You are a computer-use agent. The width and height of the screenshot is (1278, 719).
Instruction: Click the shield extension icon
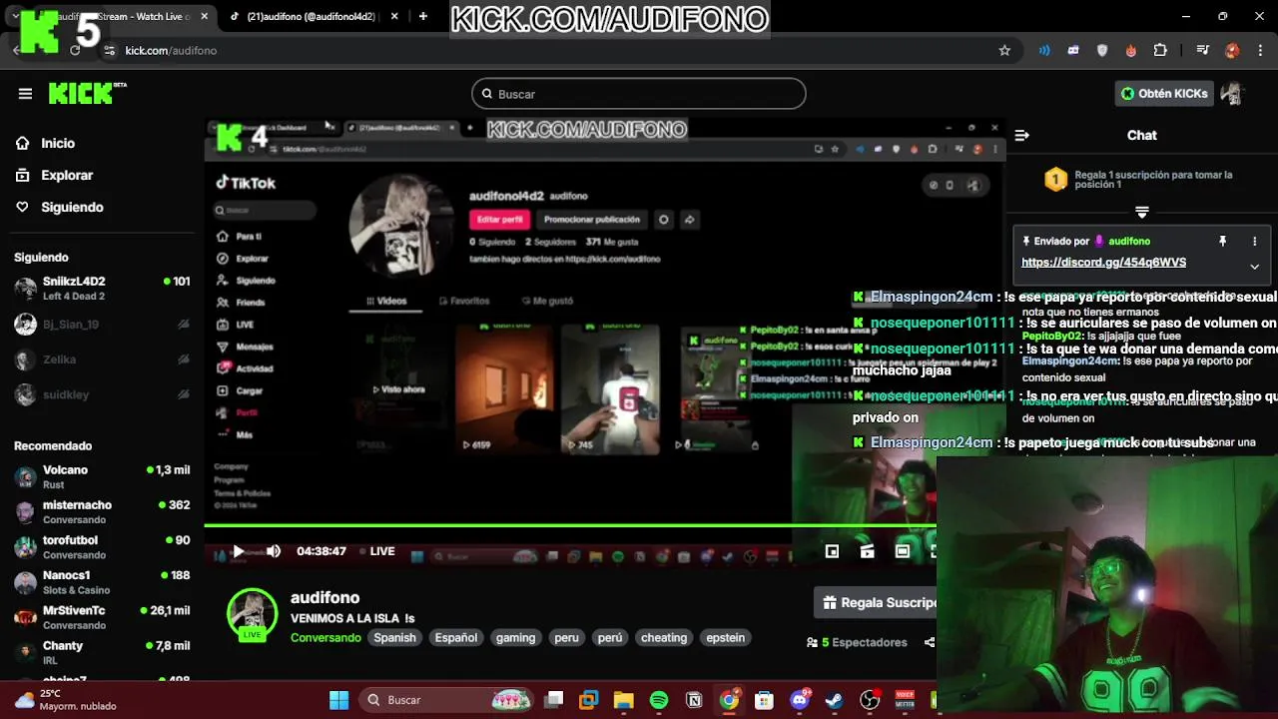[1102, 50]
